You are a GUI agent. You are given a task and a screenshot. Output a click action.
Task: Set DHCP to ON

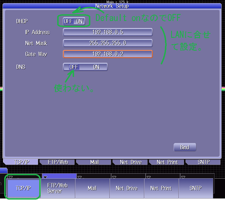[x=80, y=21]
